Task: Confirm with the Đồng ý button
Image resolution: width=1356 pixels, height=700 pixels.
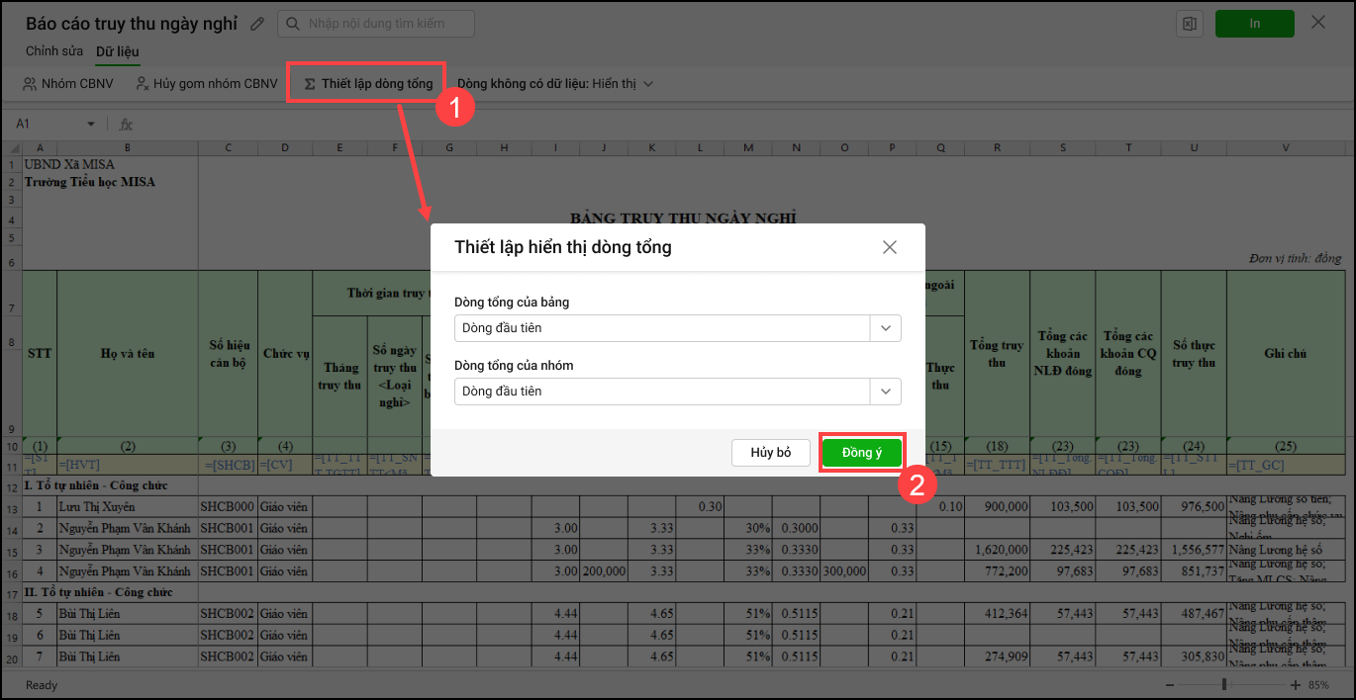Action: pos(861,453)
